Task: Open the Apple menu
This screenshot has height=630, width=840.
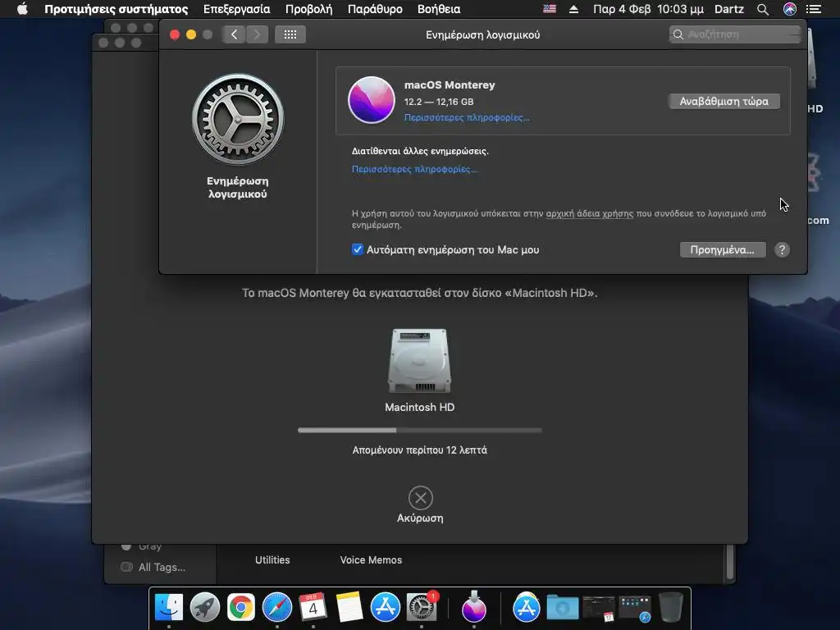Action: tap(22, 9)
